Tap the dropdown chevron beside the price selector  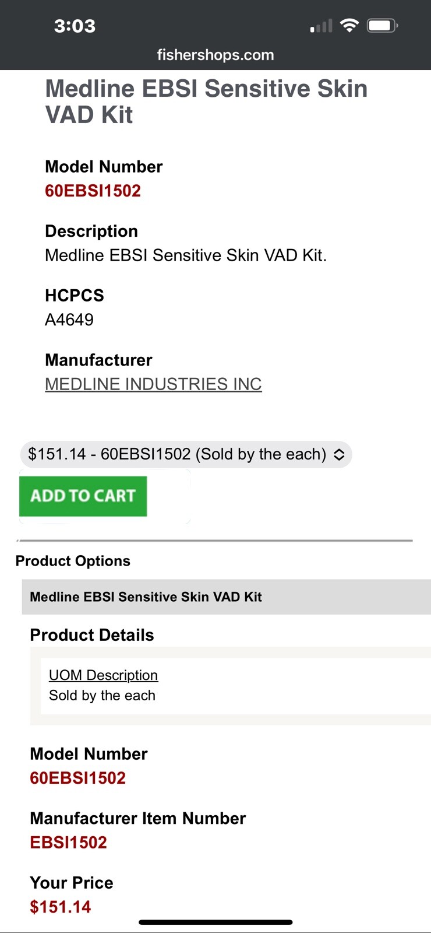coord(340,454)
